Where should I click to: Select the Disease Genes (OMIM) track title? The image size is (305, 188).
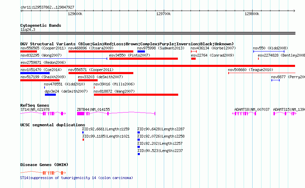tap(44, 165)
